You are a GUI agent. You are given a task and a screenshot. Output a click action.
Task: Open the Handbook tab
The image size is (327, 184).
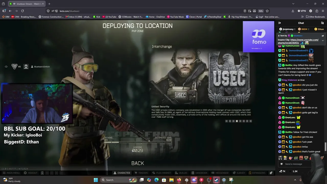click(x=199, y=173)
